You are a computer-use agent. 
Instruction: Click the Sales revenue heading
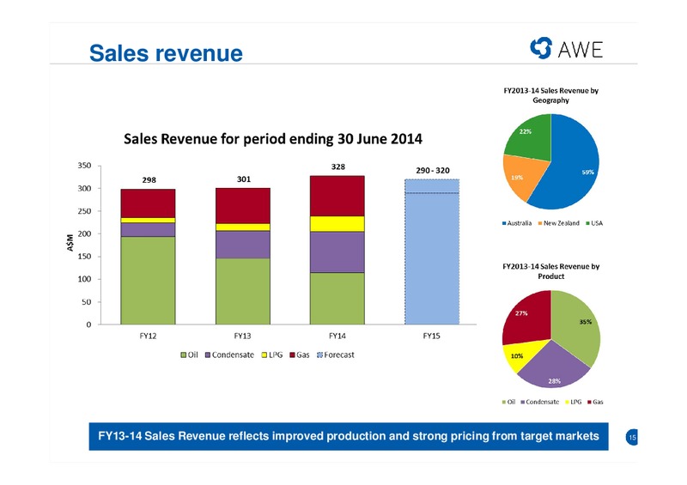166,53
